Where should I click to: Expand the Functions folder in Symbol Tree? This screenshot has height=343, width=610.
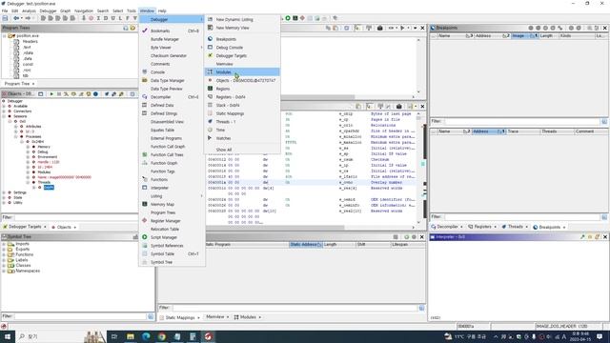(x=4, y=254)
